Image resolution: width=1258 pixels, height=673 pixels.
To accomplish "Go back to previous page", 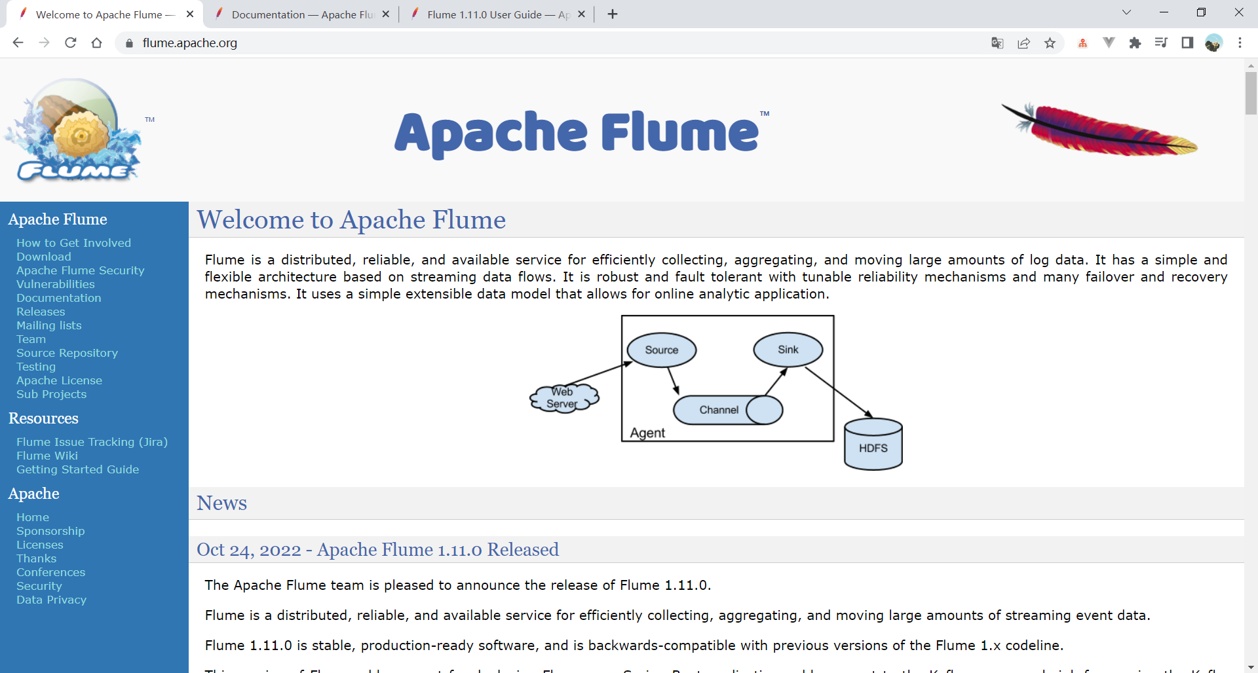I will point(18,43).
